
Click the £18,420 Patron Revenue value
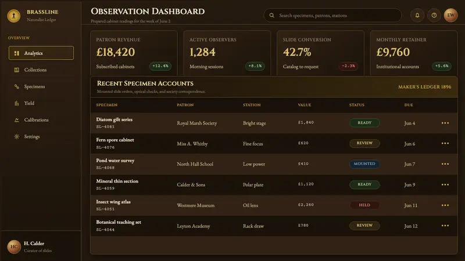coord(115,52)
